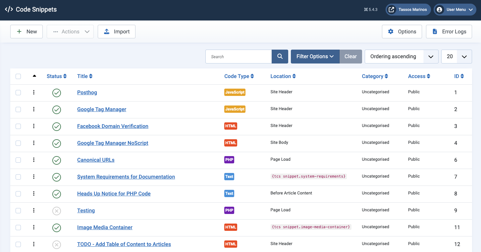
Task: Click the Joomla version 5.4.3 icon
Action: [366, 10]
